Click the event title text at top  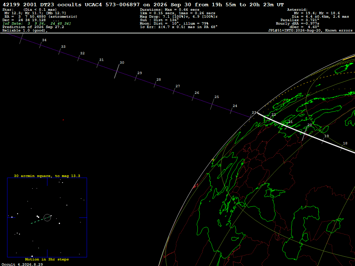143,5
